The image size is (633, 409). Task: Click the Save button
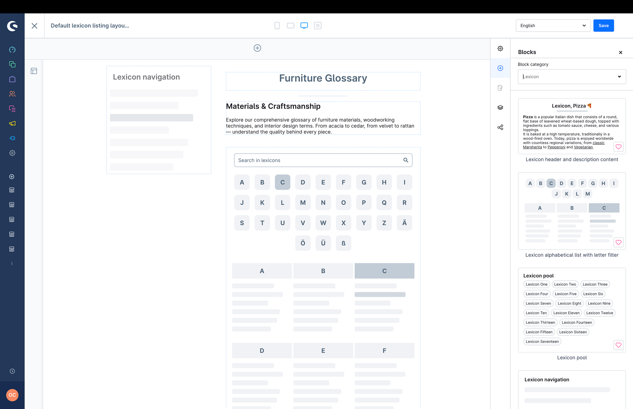coord(604,26)
